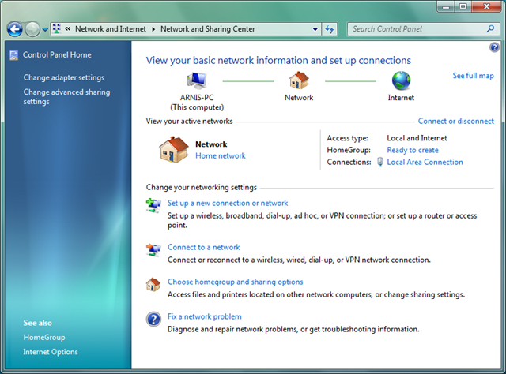Click the Control Panel Home icon
506x374 pixels.
tap(14, 55)
